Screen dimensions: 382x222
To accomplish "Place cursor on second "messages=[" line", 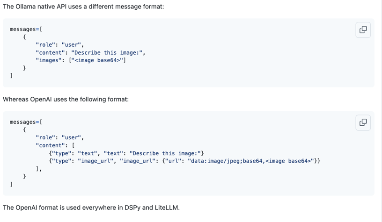I will (x=26, y=122).
